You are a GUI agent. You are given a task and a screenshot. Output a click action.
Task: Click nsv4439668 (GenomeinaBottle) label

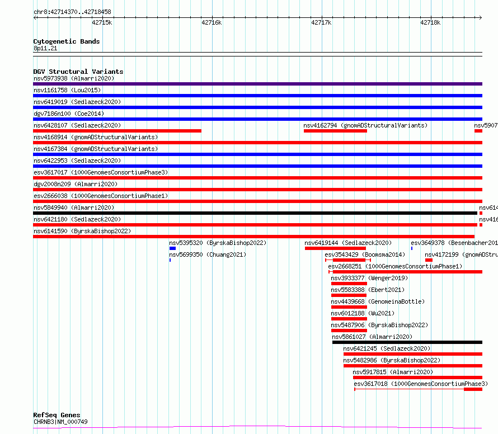pyautogui.click(x=378, y=301)
